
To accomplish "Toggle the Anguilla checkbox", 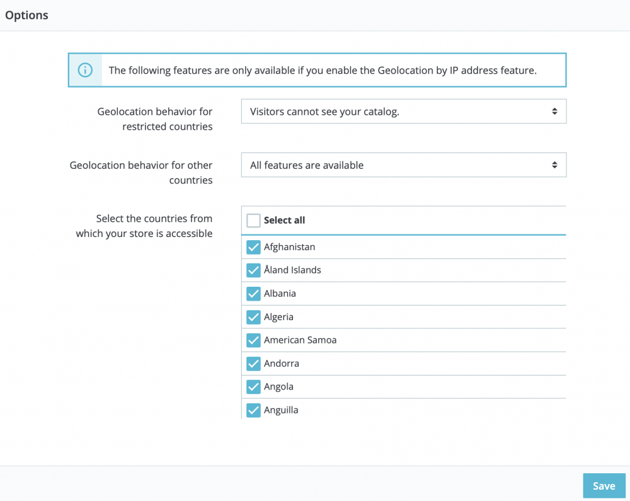I will point(253,410).
